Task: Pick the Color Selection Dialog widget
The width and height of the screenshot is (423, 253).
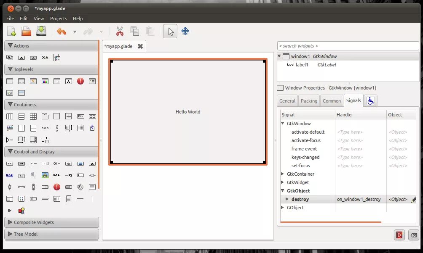Action: [x=45, y=81]
